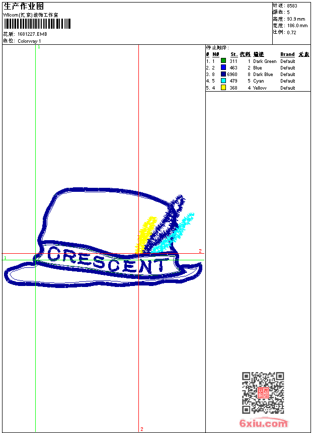Click 'Default' brand in the Yellow row
This screenshot has height=433, width=312.
(288, 88)
